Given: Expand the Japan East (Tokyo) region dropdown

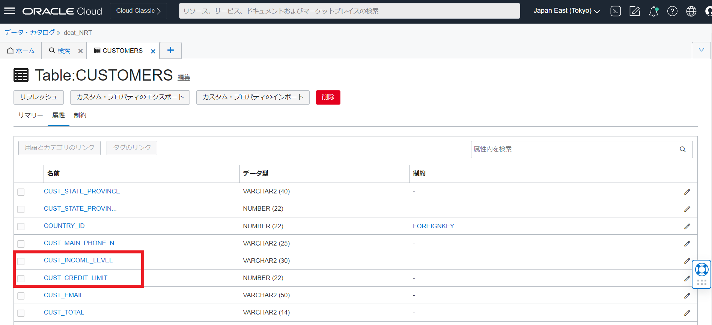Looking at the screenshot, I should (x=566, y=11).
